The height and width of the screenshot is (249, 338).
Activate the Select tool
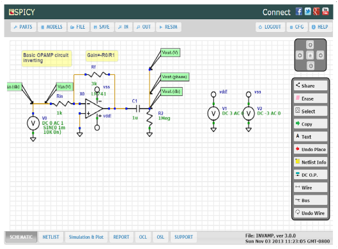(x=311, y=111)
